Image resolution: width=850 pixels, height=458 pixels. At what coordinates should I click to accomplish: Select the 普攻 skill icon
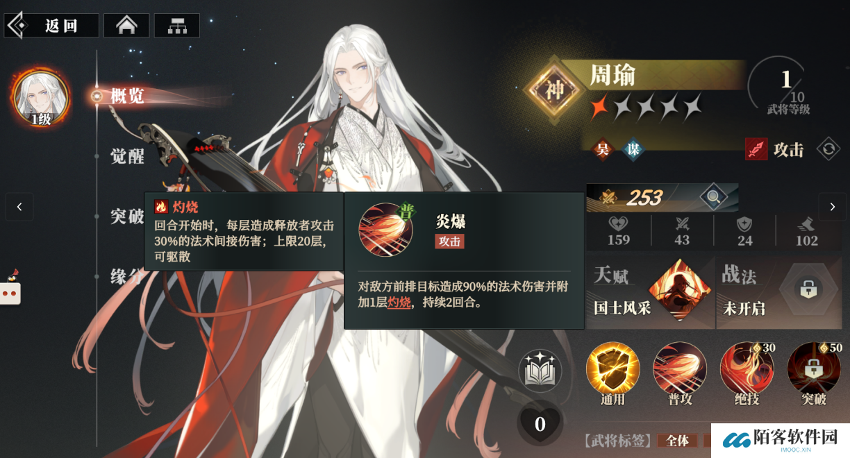(679, 369)
